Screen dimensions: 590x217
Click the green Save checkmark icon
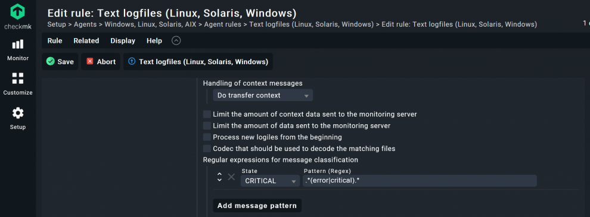click(51, 61)
